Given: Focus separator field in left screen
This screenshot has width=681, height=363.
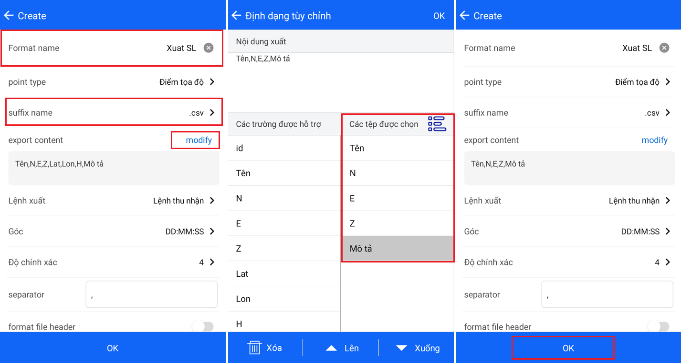Looking at the screenshot, I should [151, 294].
